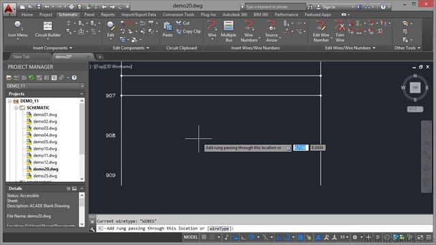436x245 pixels.
Task: Switch to the Home ribbon tab
Action: [27, 14]
